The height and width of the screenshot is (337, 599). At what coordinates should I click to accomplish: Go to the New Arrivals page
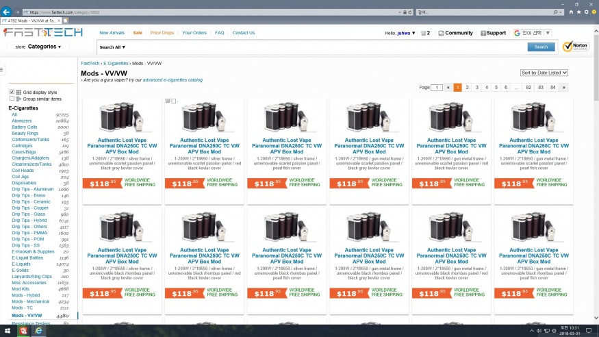112,33
